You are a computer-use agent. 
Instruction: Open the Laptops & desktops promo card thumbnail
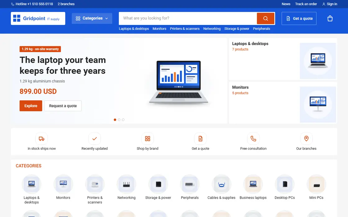coord(318,61)
